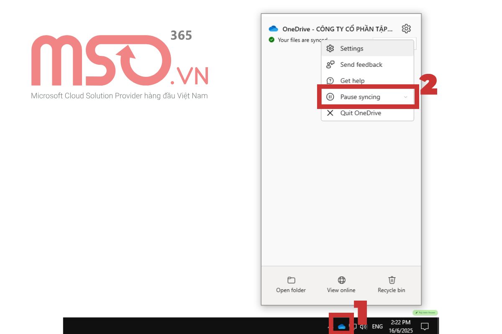Screen dimensions: 502x334
Task: Click the volume speaker tray icon
Action: click(x=364, y=326)
